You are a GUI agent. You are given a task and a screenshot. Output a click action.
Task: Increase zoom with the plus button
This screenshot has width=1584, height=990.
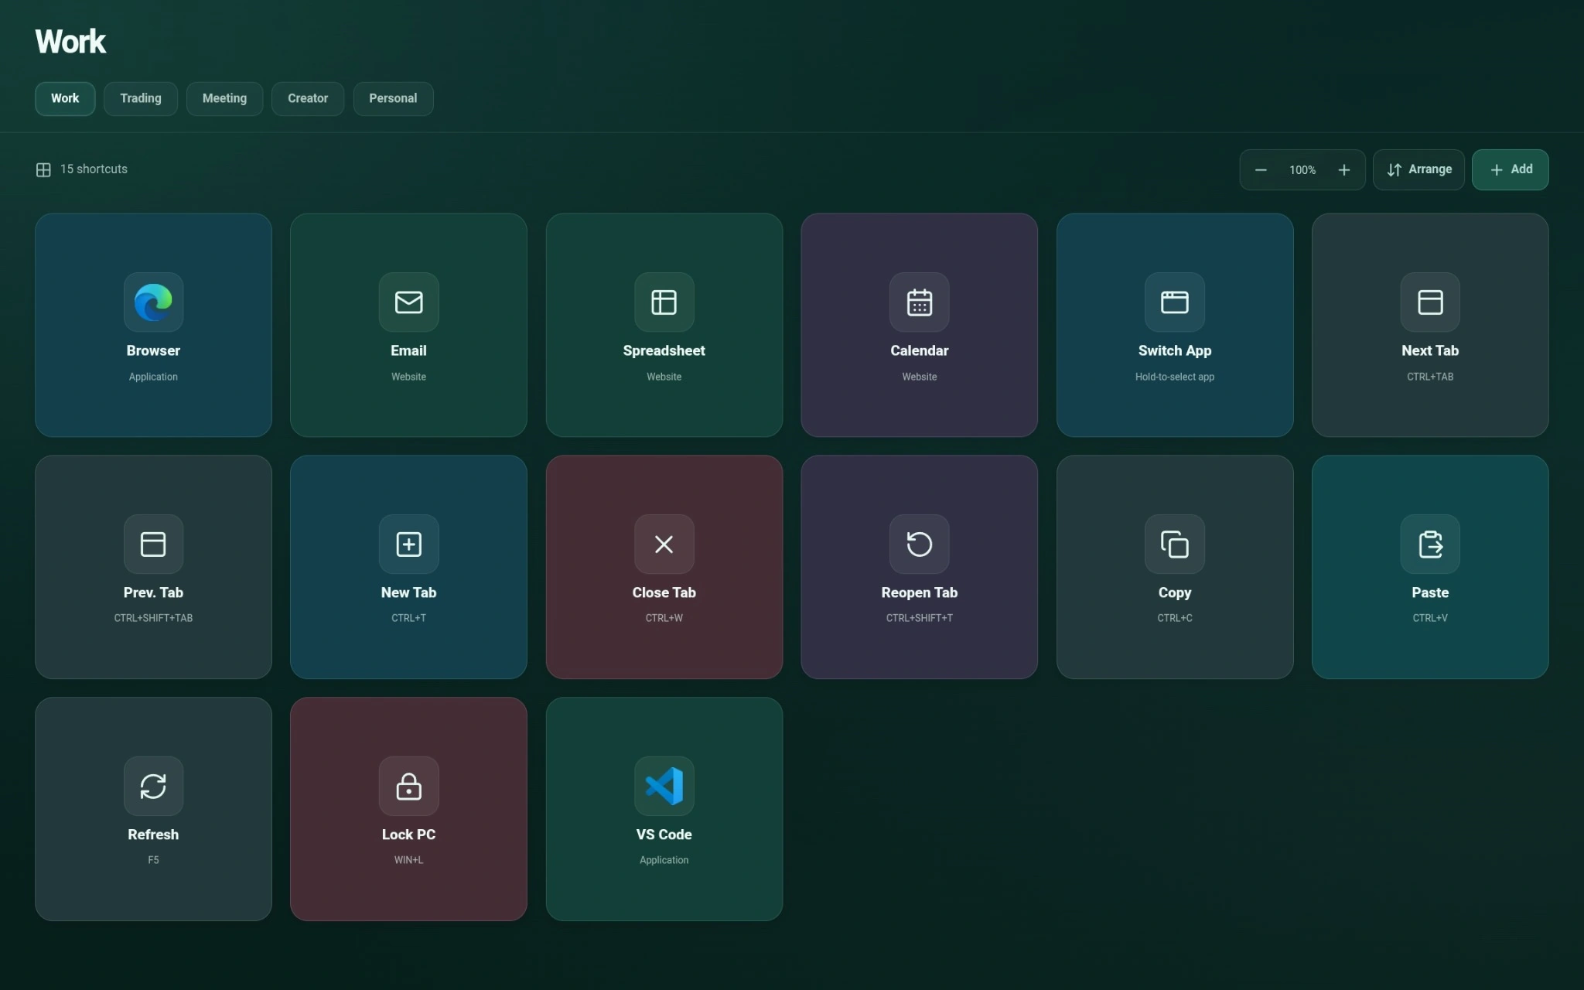(x=1344, y=169)
